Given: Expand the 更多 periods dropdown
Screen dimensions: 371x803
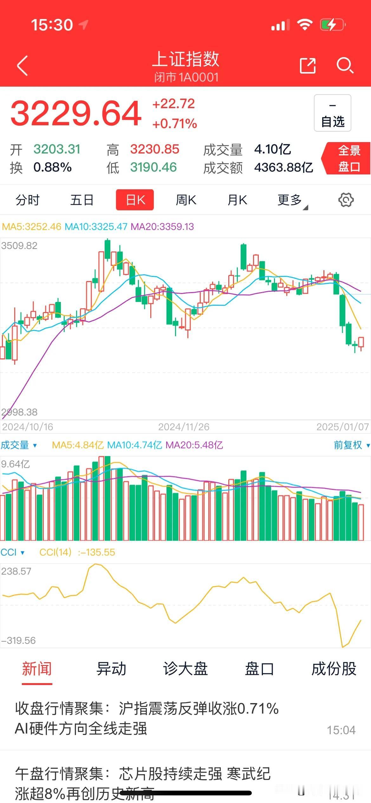Looking at the screenshot, I should click(292, 200).
